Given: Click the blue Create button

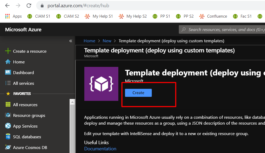Looking at the screenshot, I should [138, 93].
